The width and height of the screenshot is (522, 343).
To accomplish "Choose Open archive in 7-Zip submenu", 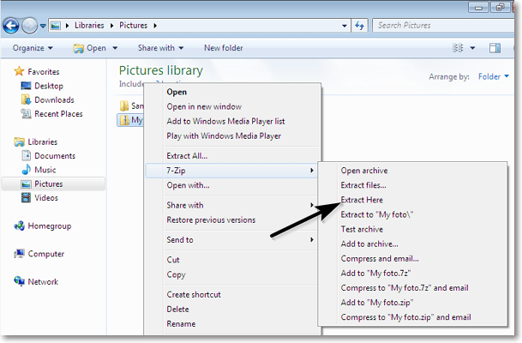I will point(364,171).
